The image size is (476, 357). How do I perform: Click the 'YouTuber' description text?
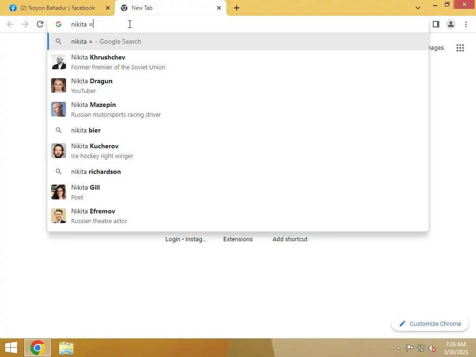[84, 91]
